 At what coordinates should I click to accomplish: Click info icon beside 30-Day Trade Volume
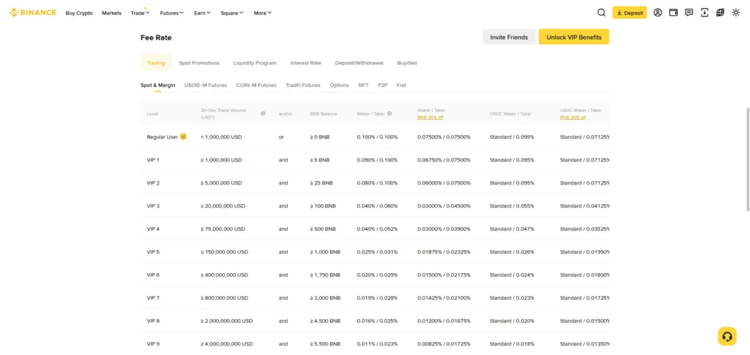tap(263, 113)
